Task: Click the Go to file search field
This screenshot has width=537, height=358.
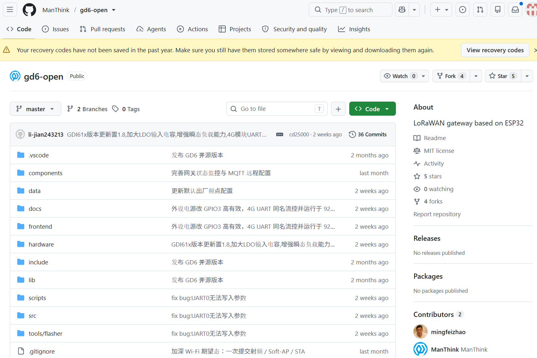Action: tap(277, 109)
